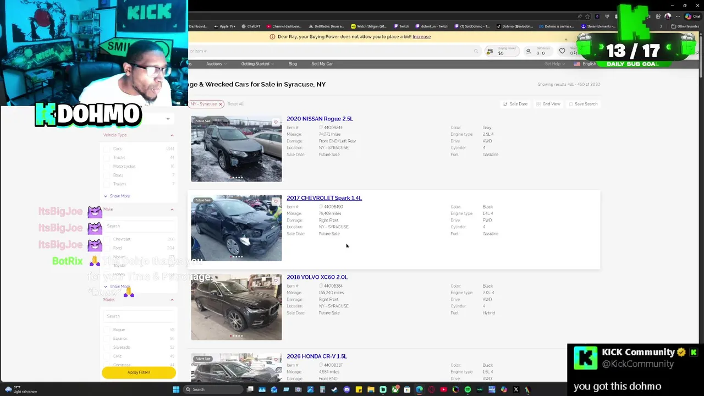
Task: Check the Motorcycles checkbox
Action: click(107, 166)
